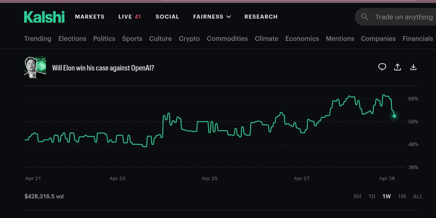Select the Crypto category tab
This screenshot has height=218, width=436.
pos(189,39)
